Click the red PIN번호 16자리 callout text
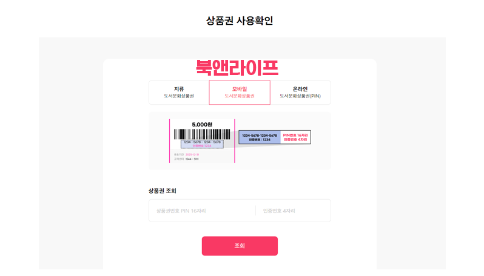Viewport: 484px width, 276px height. coord(295,135)
